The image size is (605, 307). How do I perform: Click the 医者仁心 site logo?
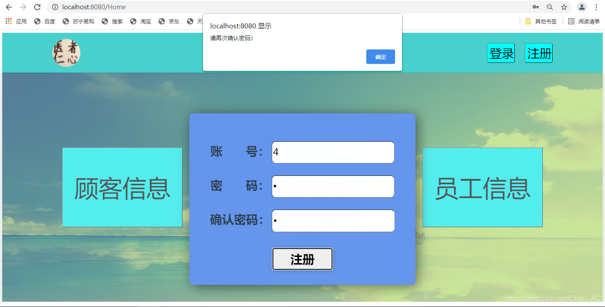[x=66, y=52]
